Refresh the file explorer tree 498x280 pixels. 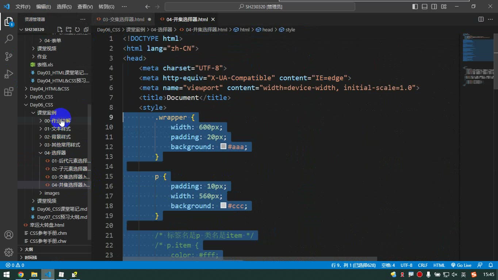pyautogui.click(x=77, y=30)
